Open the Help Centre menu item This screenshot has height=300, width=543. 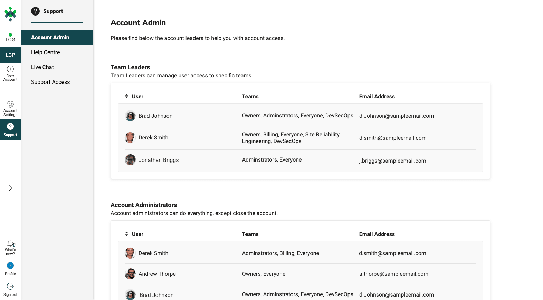coord(46,52)
